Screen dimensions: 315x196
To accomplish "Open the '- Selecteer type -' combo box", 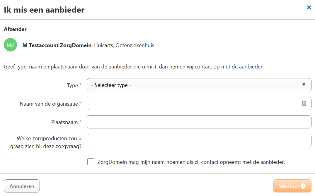I will tap(199, 85).
